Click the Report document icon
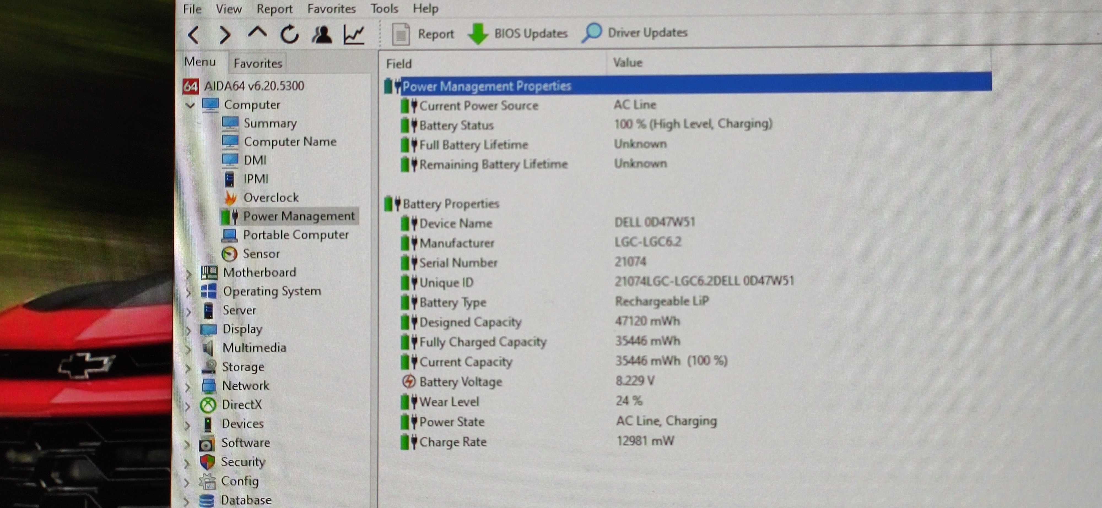This screenshot has height=508, width=1102. pos(401,34)
